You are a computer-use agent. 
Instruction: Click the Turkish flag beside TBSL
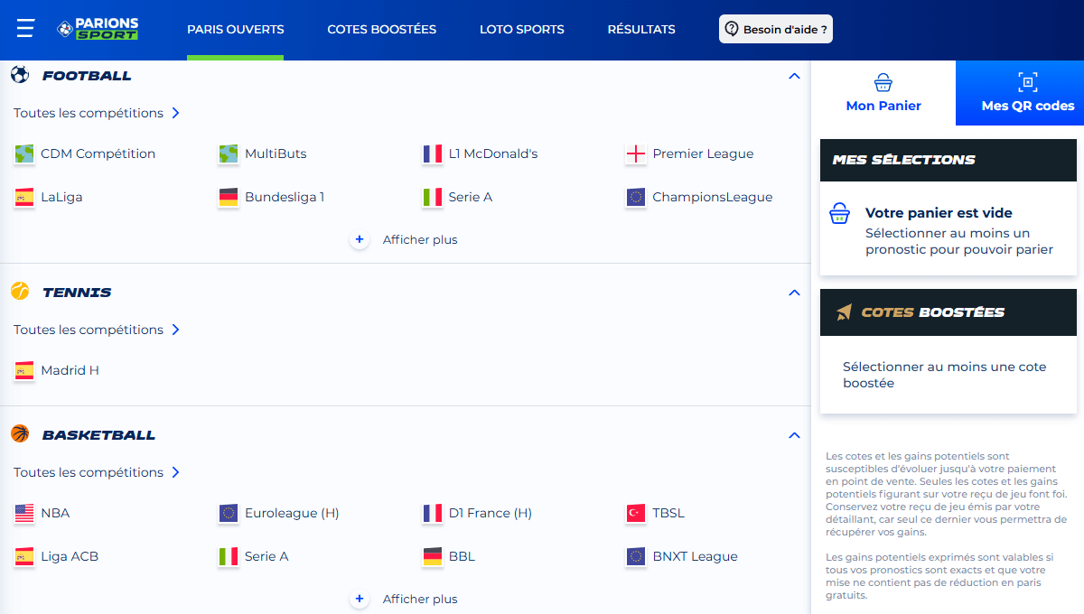pos(636,513)
